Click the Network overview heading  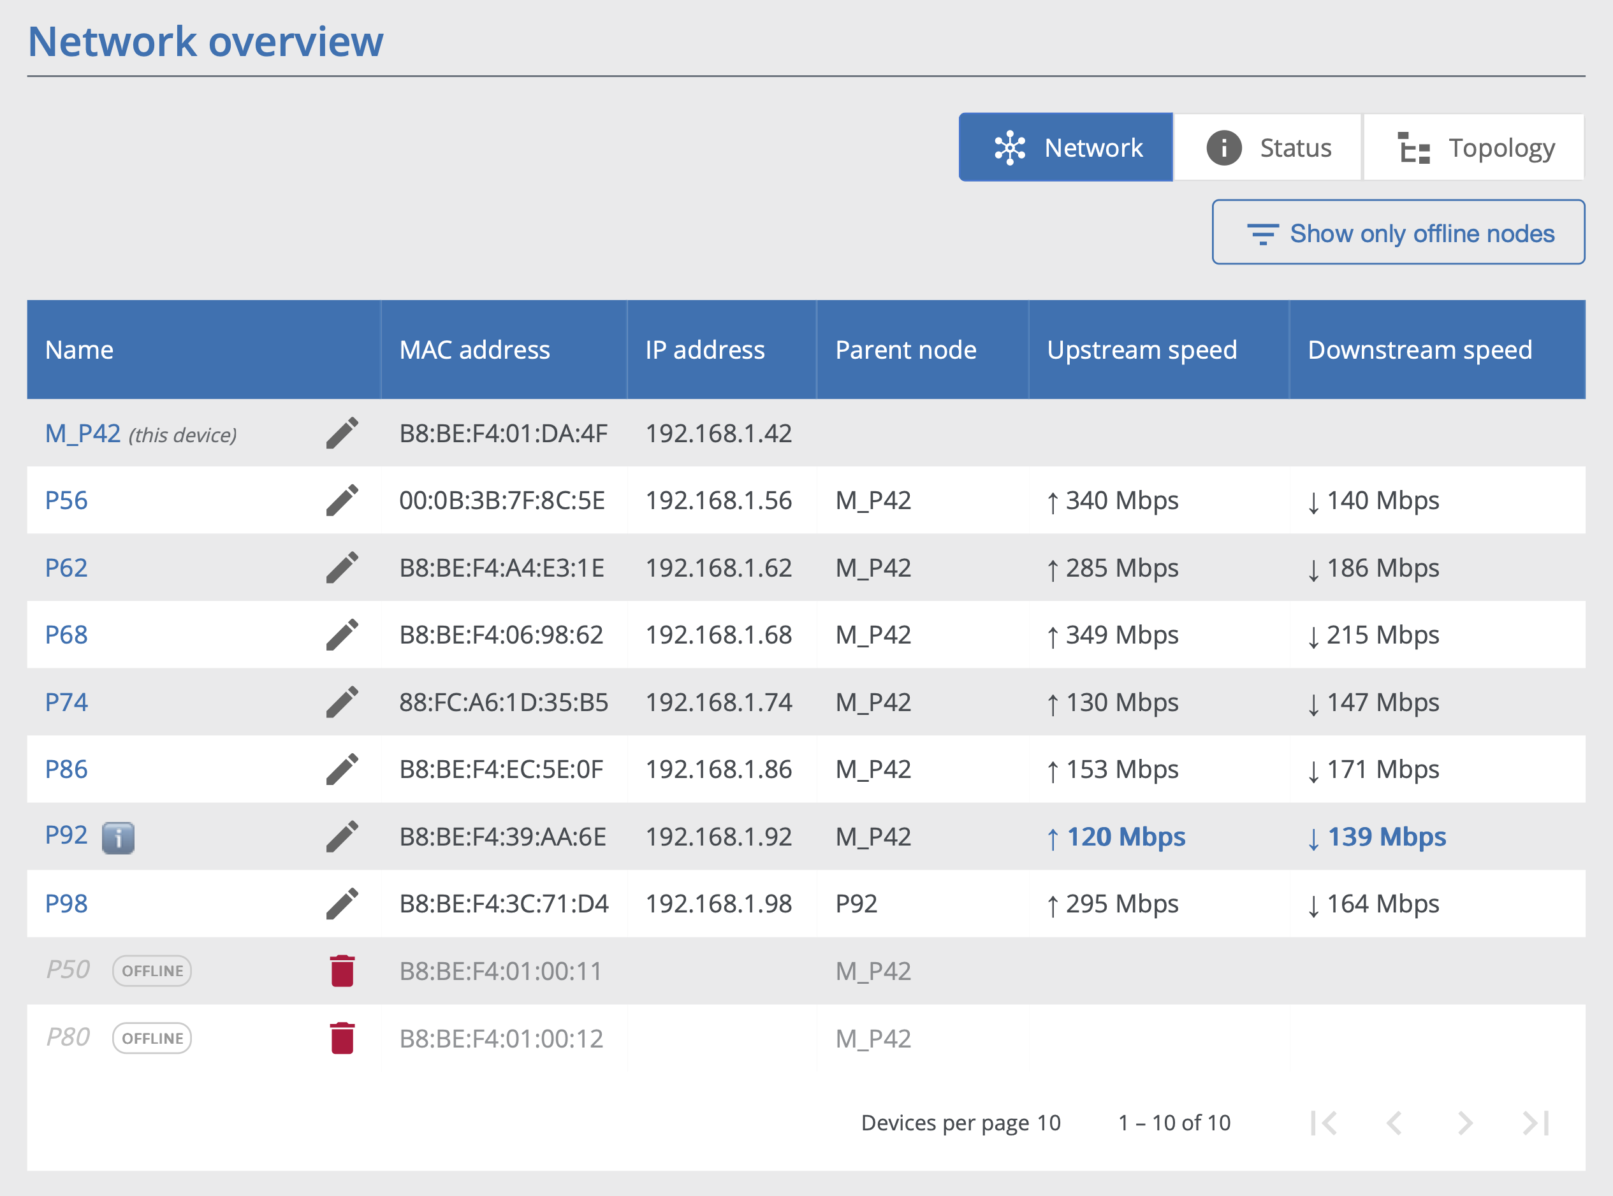[x=206, y=41]
